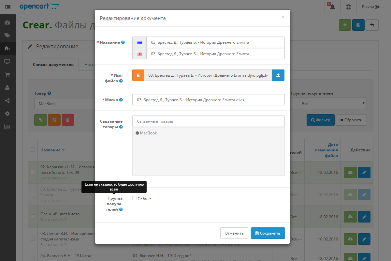Image resolution: width=391 pixels, height=261 pixels.
Task: Click the orange lock icon beside file name
Action: pyautogui.click(x=138, y=75)
